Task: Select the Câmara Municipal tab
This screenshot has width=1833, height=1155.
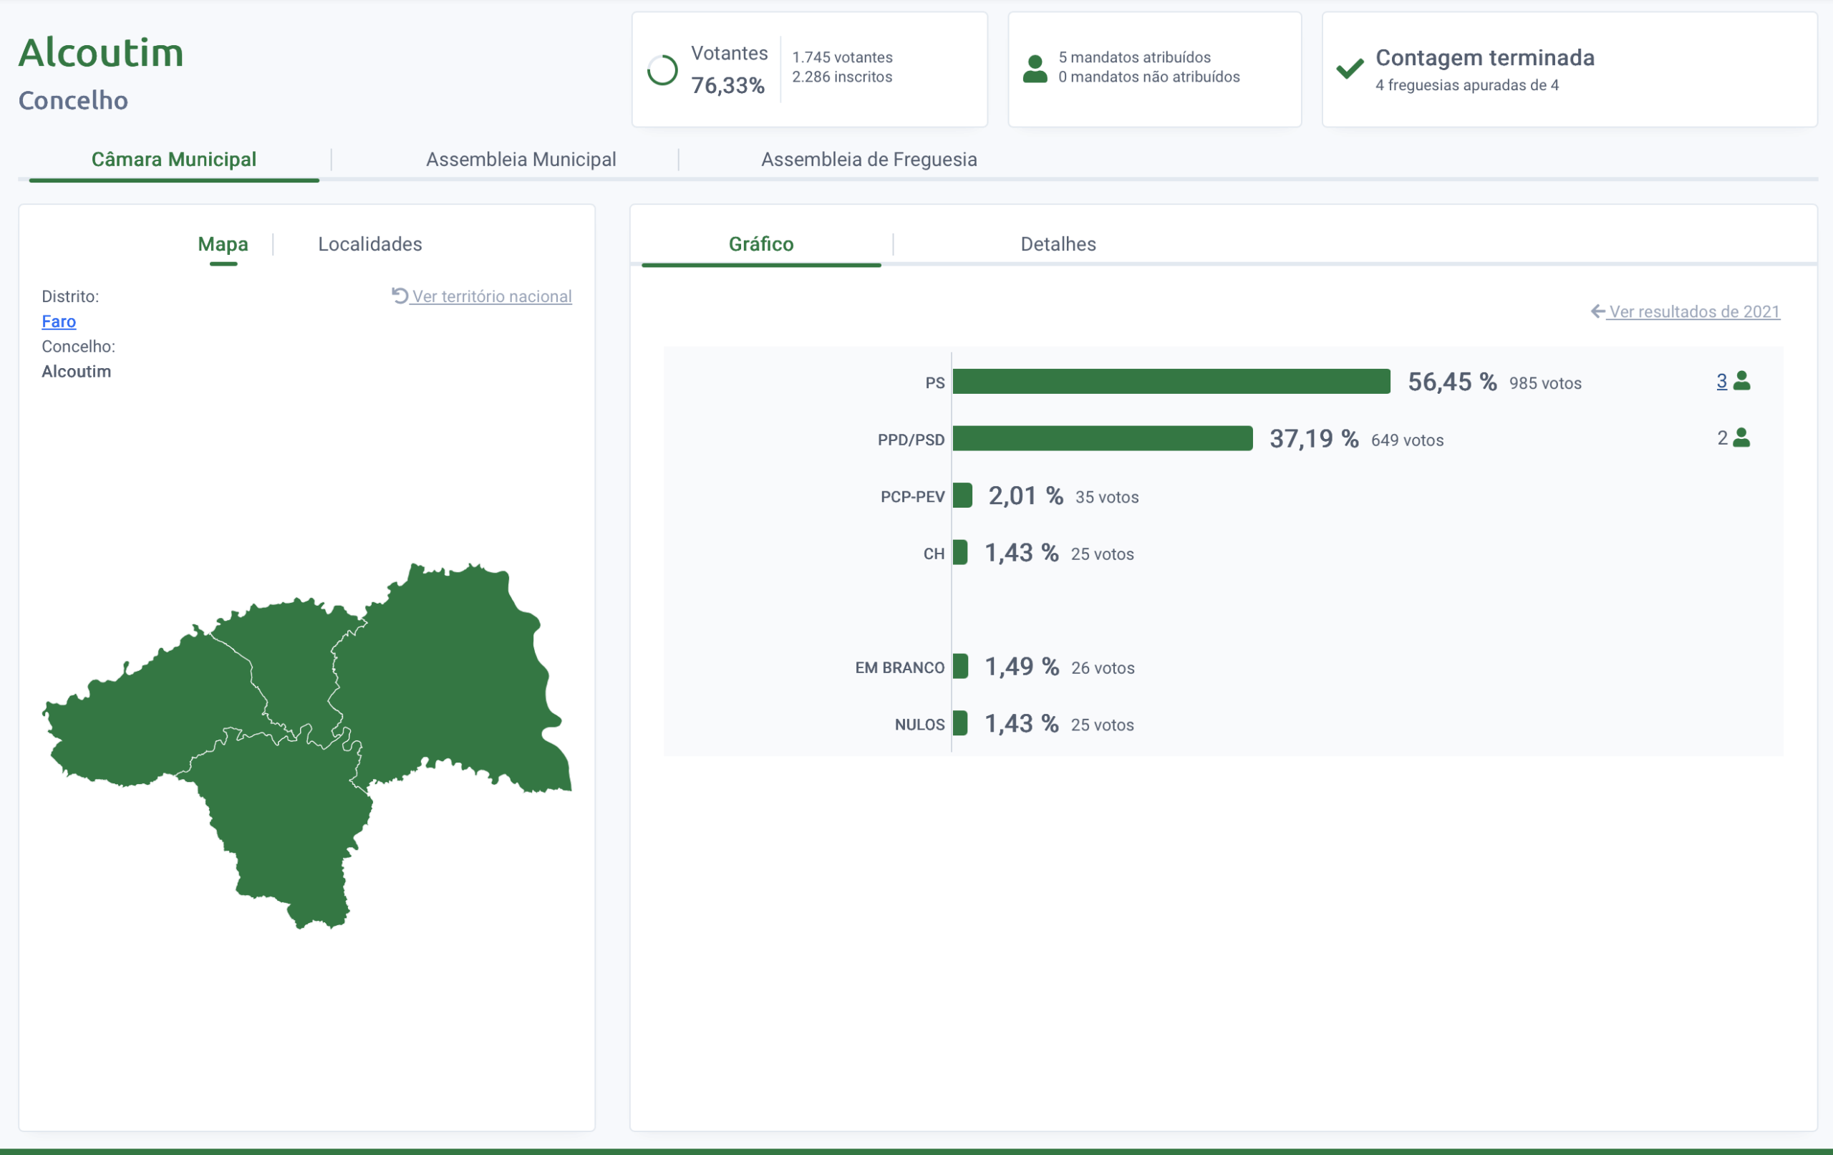Action: (x=173, y=159)
